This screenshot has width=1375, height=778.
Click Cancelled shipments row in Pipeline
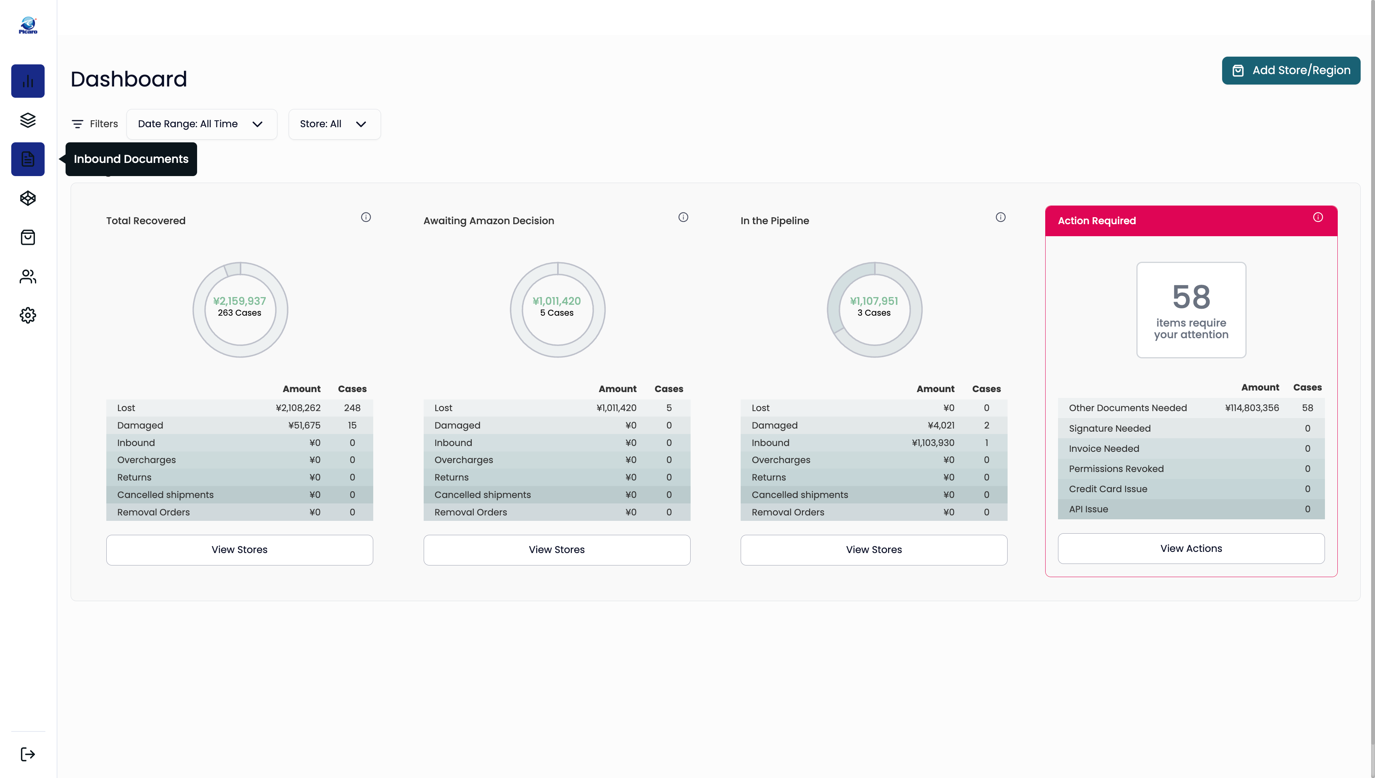874,495
